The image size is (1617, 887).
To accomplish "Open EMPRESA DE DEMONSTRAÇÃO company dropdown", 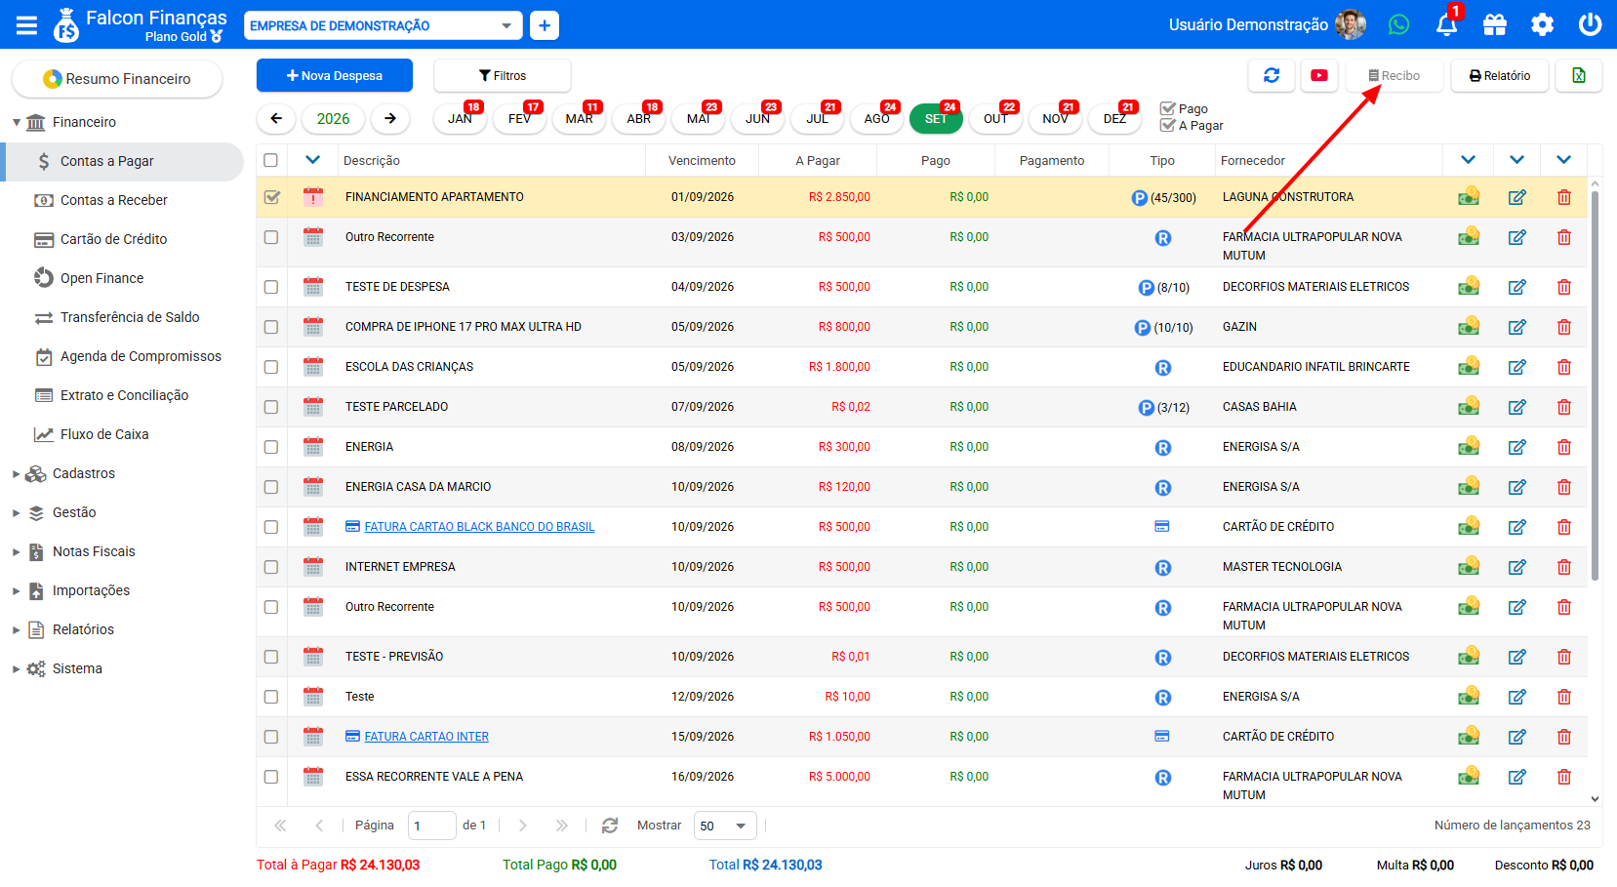I will tap(383, 25).
